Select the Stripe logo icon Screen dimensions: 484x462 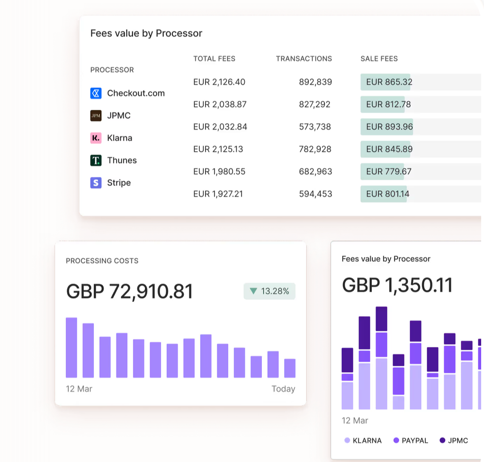[96, 183]
